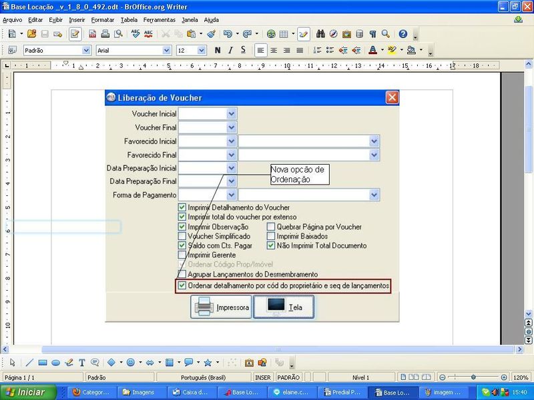534x400 pixels.
Task: Select the Text tool in drawing toolbar
Action: 82,363
